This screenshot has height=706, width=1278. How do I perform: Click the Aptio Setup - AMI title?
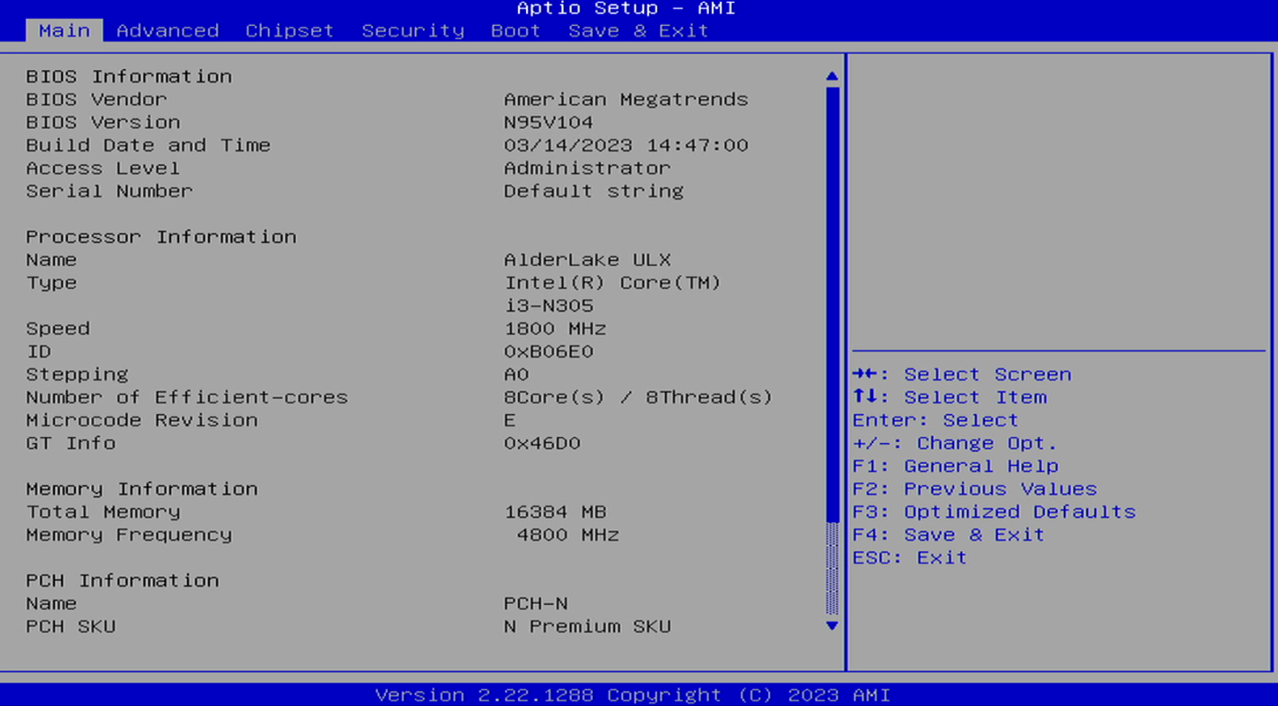pos(626,8)
